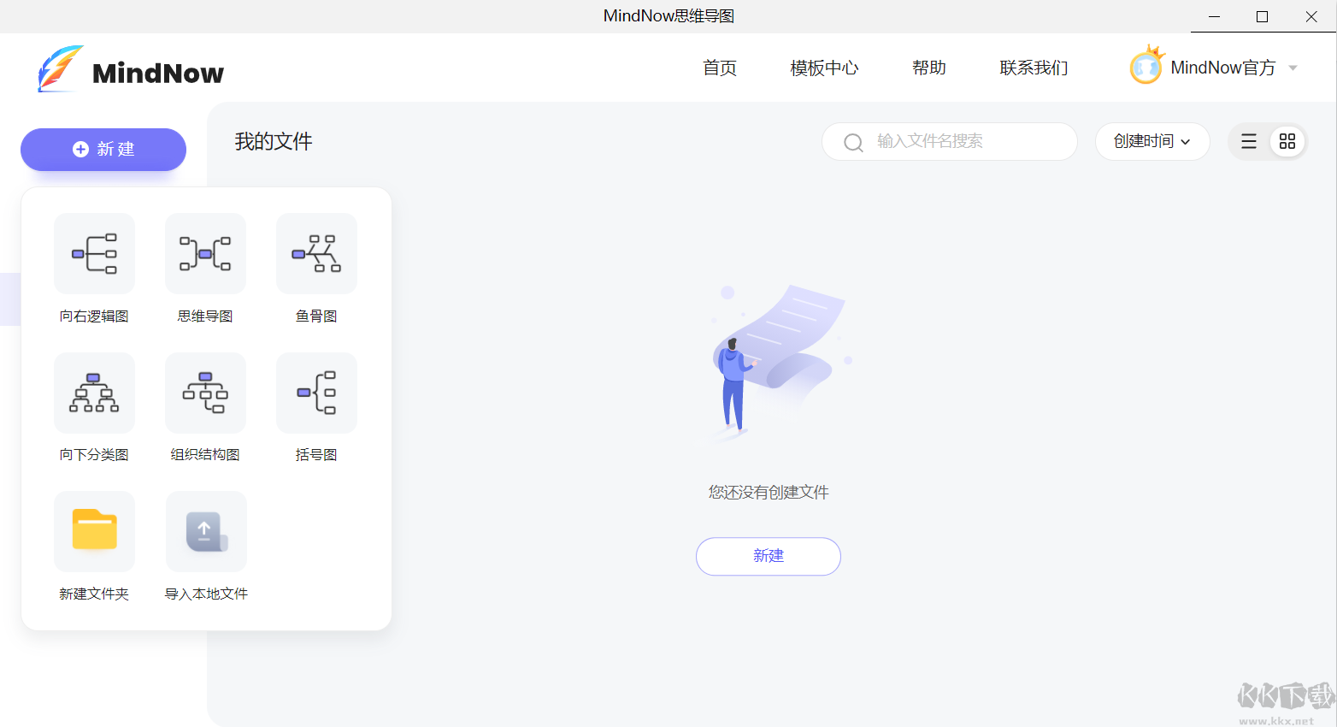The height and width of the screenshot is (727, 1337).
Task: Import a local file (导入本地文件)
Action: point(206,531)
